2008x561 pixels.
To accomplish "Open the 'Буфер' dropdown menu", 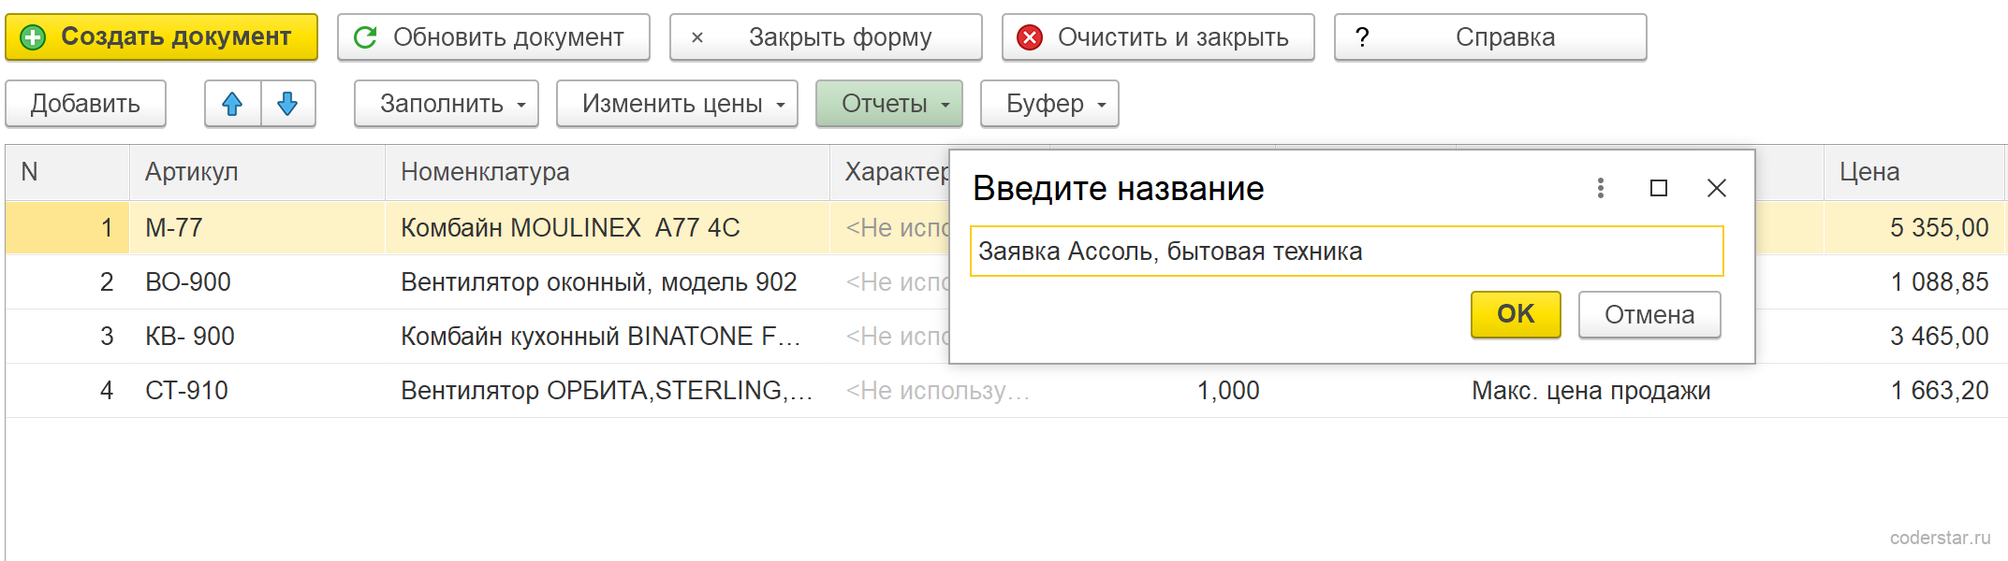I will pyautogui.click(x=1049, y=104).
